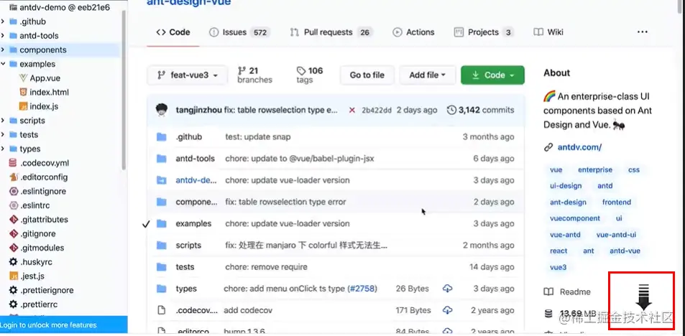Open App.vue in the sidebar tree

(x=45, y=78)
